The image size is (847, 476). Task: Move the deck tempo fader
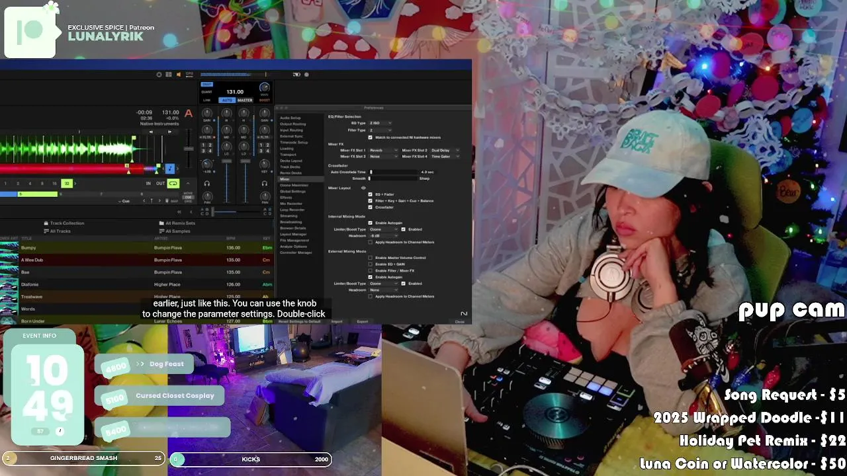pos(189,149)
